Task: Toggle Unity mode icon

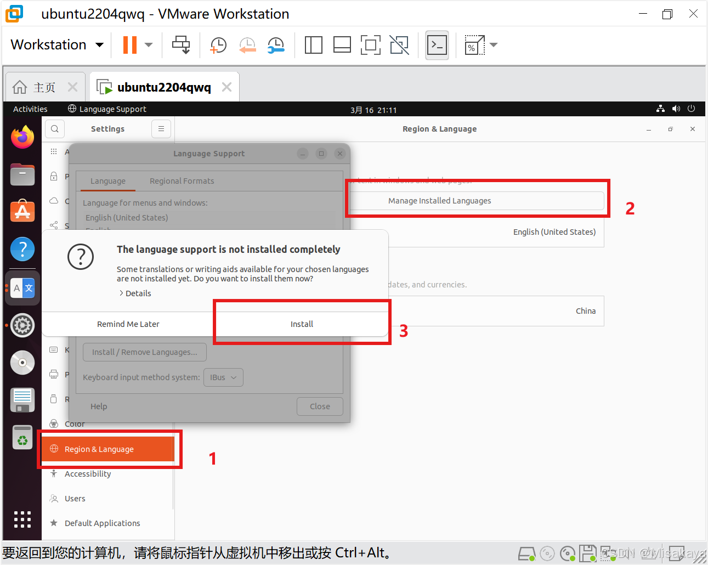Action: coord(399,45)
